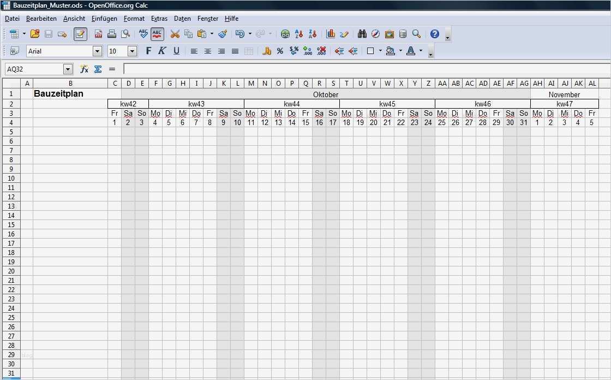This screenshot has height=380, width=611.
Task: Export directly as PDF
Action: tap(98, 34)
